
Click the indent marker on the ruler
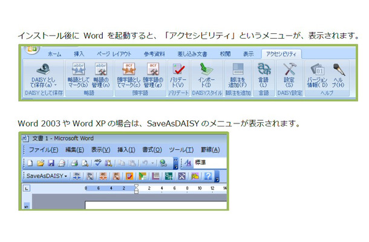136,189
